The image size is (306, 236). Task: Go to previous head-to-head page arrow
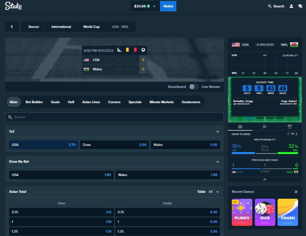point(288,134)
